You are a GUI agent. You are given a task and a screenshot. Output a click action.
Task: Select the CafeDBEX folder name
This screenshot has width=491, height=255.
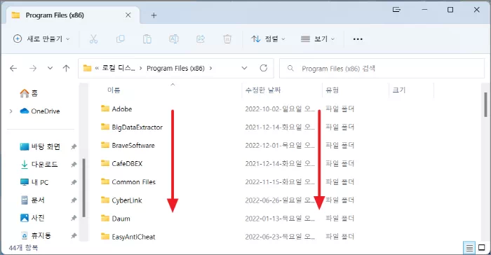(x=127, y=163)
